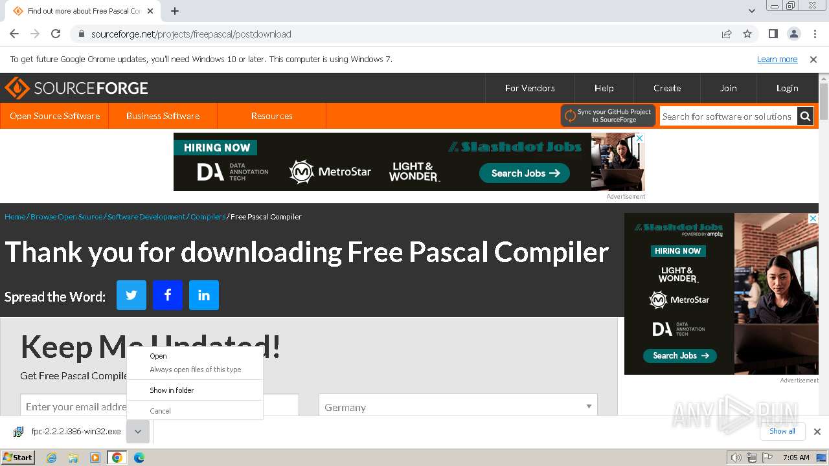Open Resources nav item
The height and width of the screenshot is (466, 829).
[272, 116]
